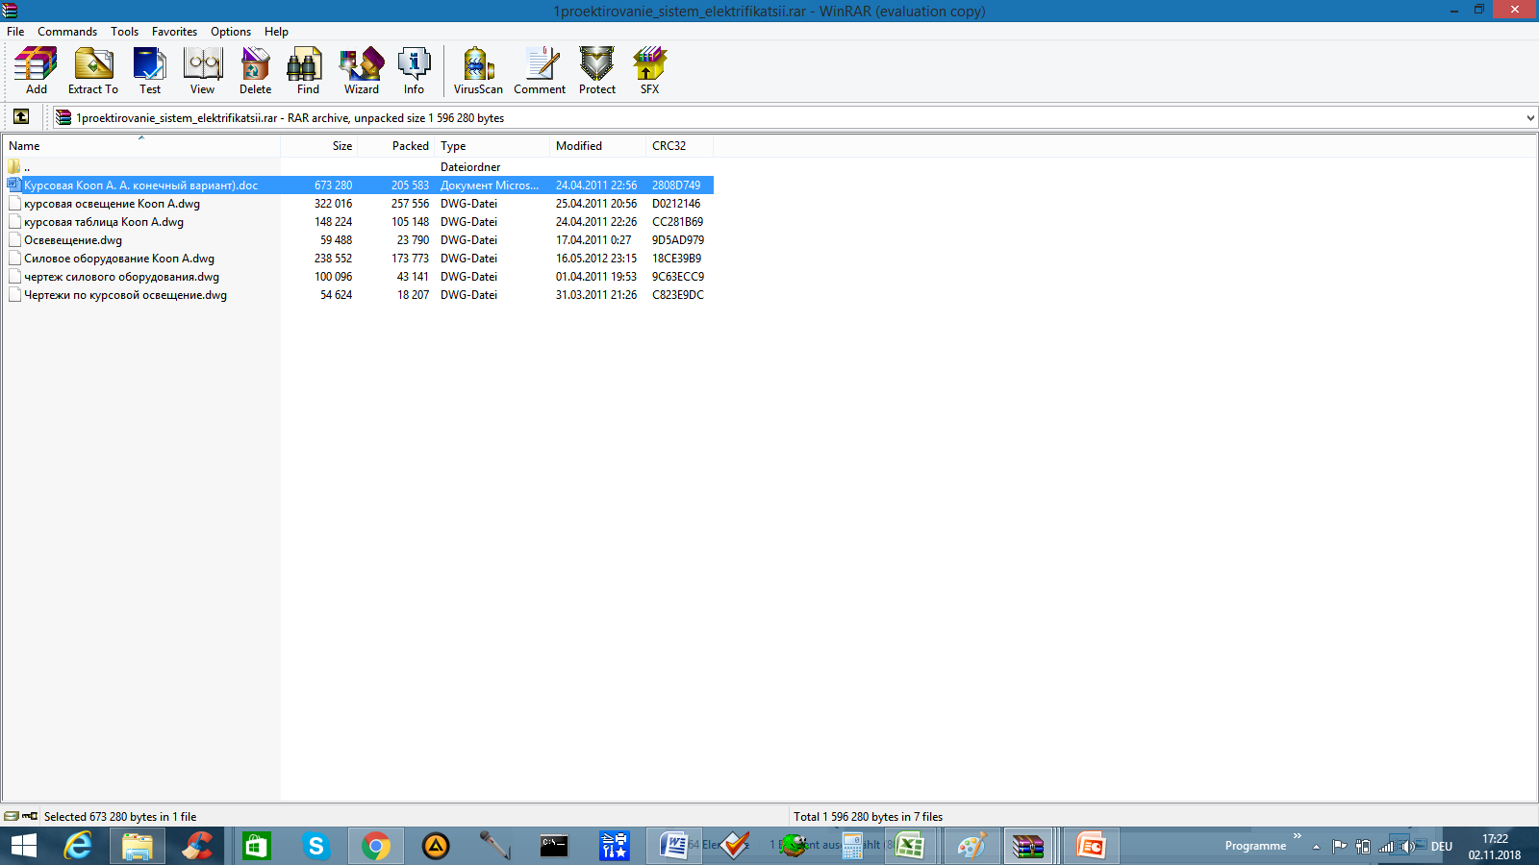Sort files by Packed column
Screen dimensions: 1539x865
[395, 146]
